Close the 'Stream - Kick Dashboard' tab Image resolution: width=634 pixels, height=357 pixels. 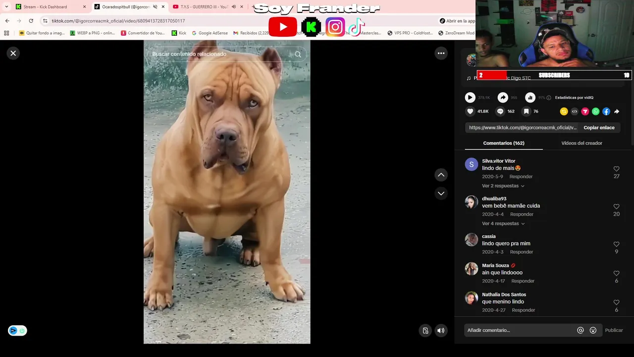pos(84,7)
